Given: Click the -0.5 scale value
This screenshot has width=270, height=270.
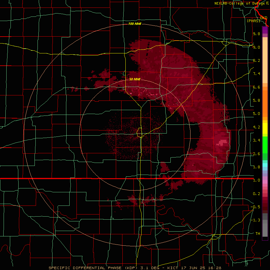Looking at the screenshot, I should [255, 207].
